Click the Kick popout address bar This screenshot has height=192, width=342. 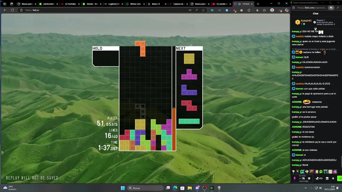(312, 8)
